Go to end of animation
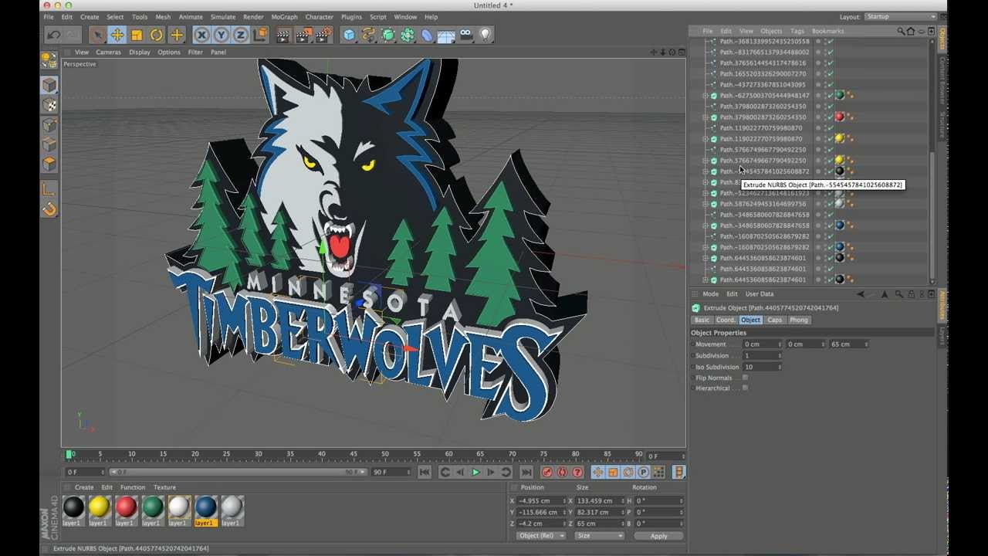Screen dimensions: 988x556 tap(526, 473)
